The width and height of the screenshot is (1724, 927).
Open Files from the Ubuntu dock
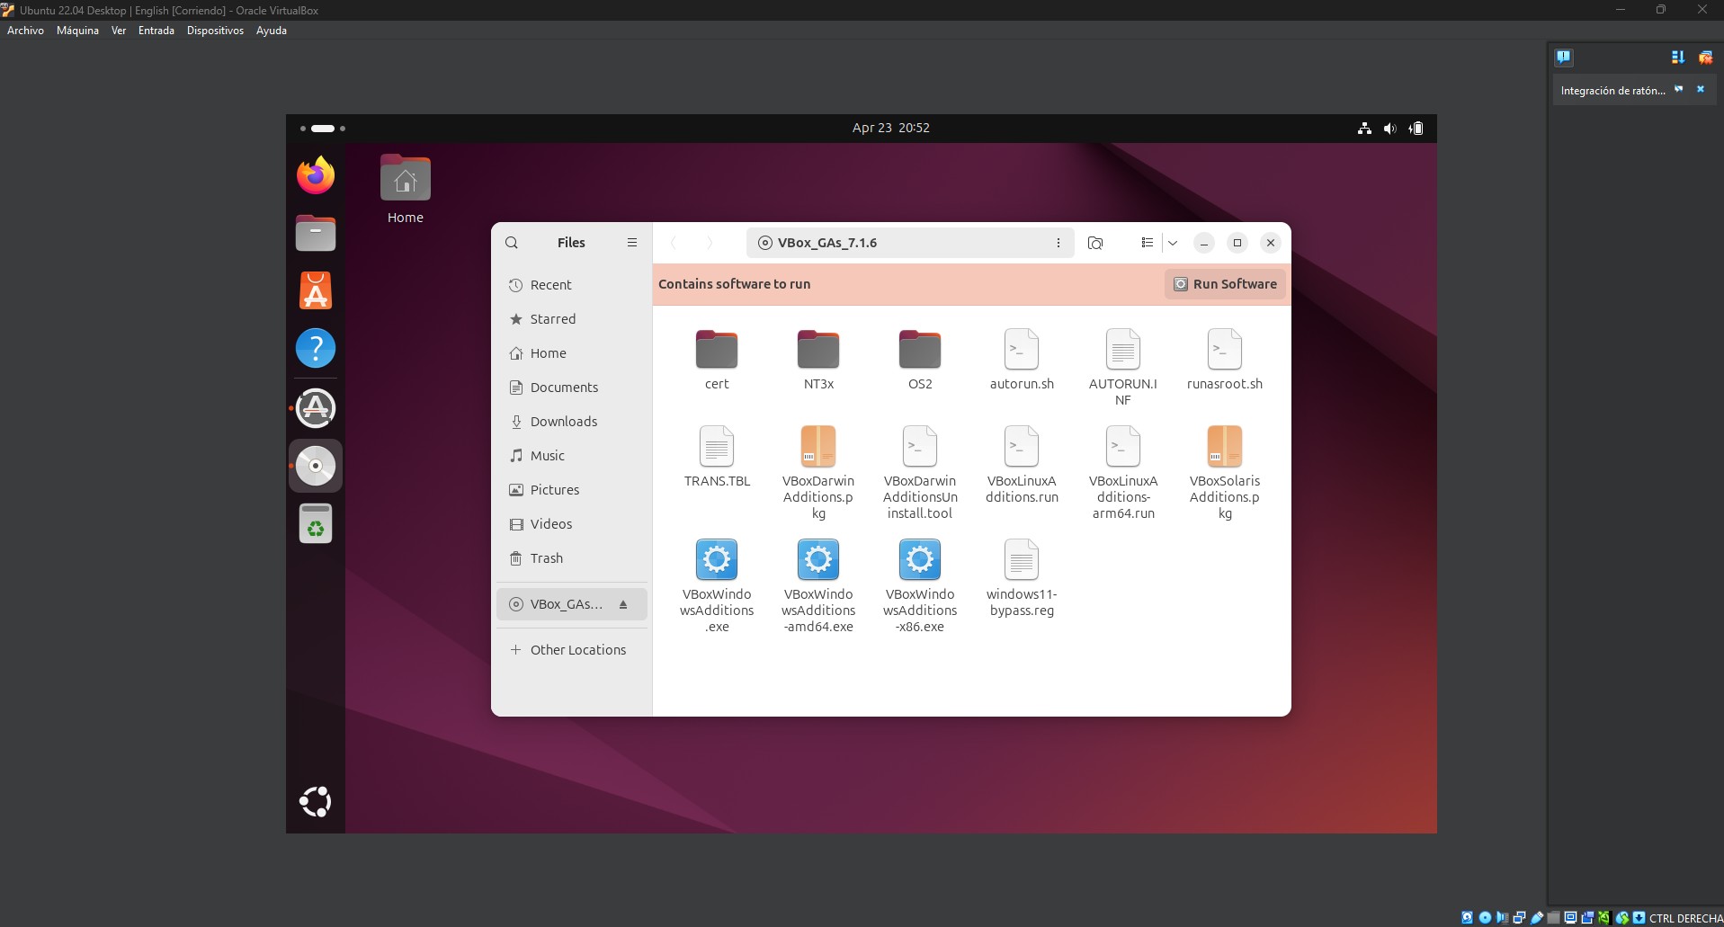pos(316,234)
